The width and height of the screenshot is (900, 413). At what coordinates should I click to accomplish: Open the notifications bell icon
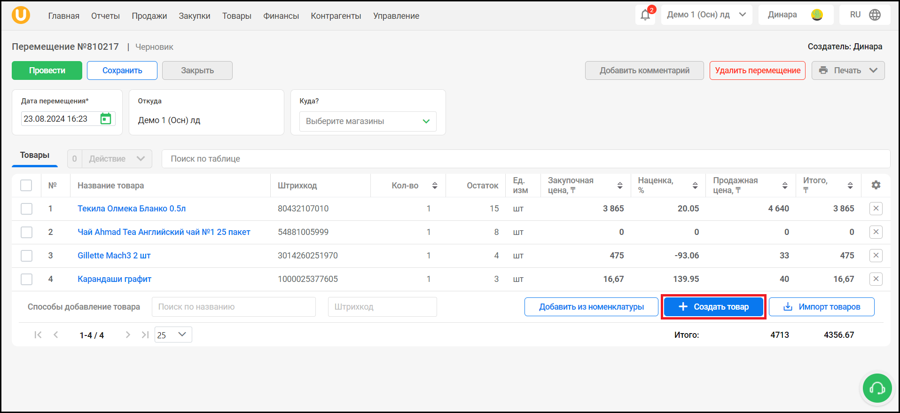tap(645, 15)
